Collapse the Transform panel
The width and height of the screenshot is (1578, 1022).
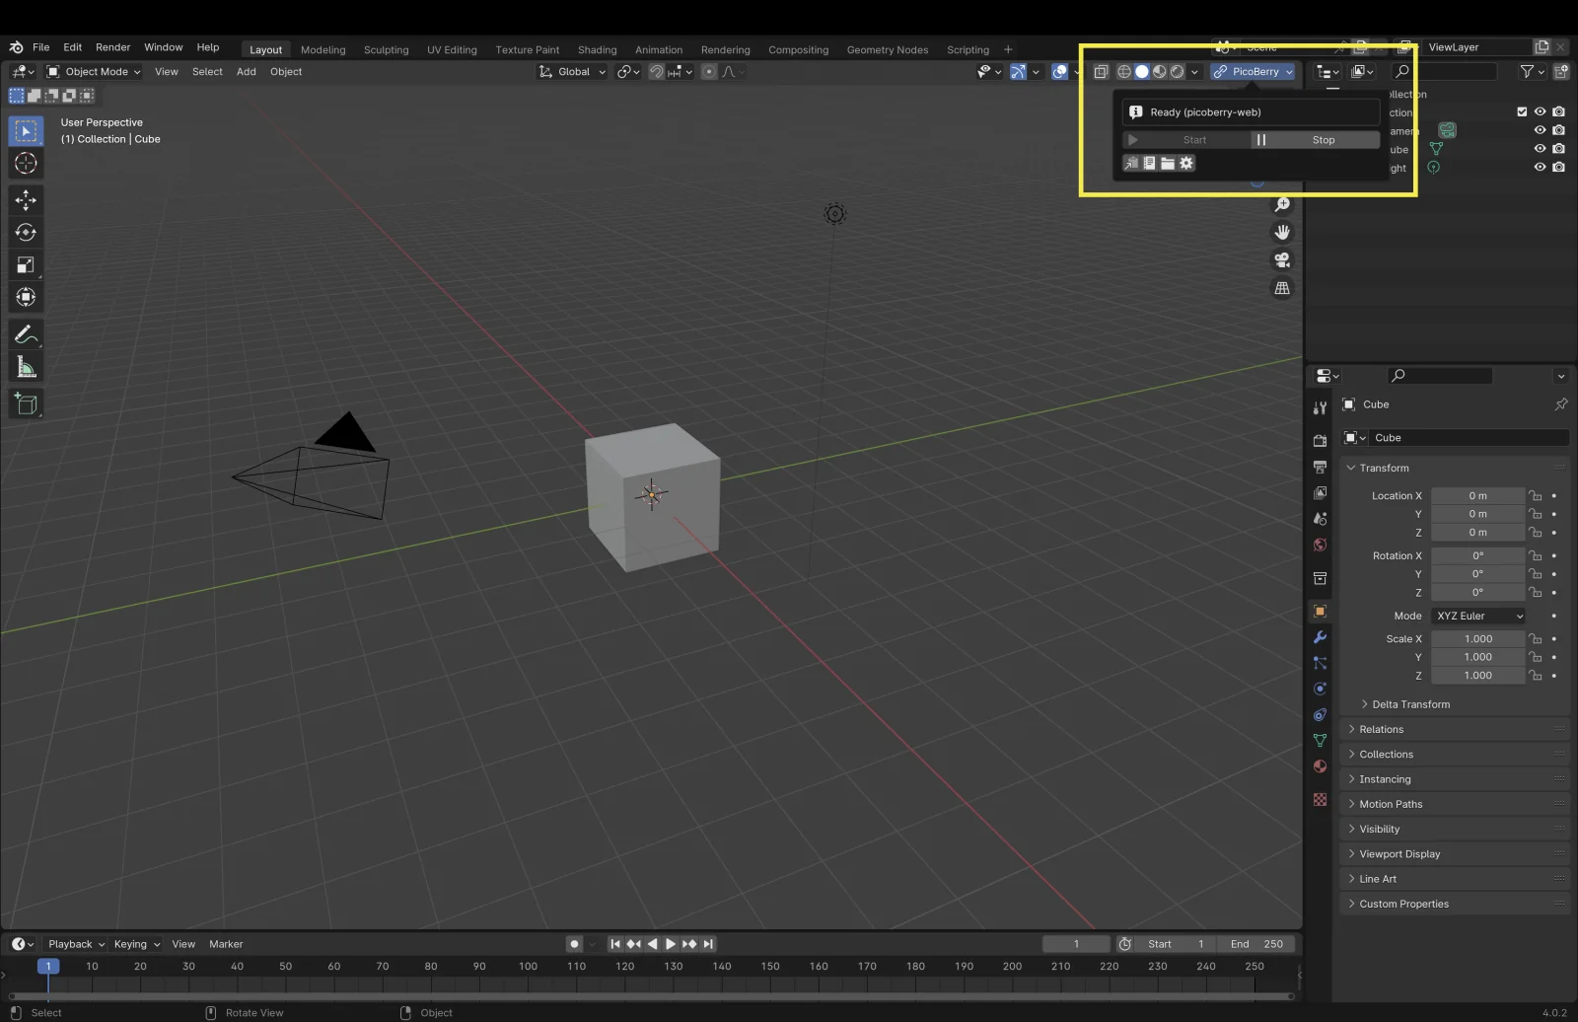[x=1384, y=468]
